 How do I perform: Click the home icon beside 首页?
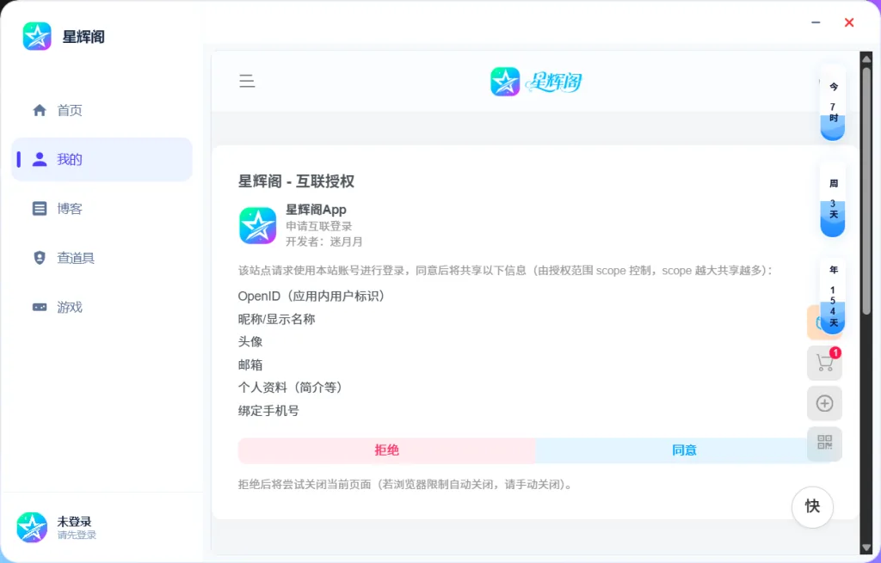40,110
